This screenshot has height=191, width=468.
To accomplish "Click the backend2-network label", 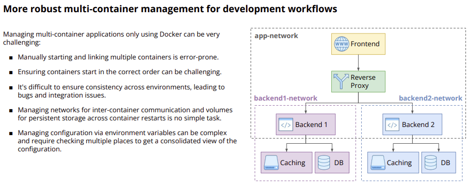I will tap(431, 98).
